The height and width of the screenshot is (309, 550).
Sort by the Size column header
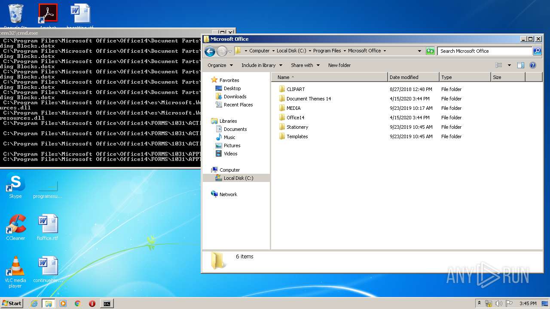click(508, 77)
